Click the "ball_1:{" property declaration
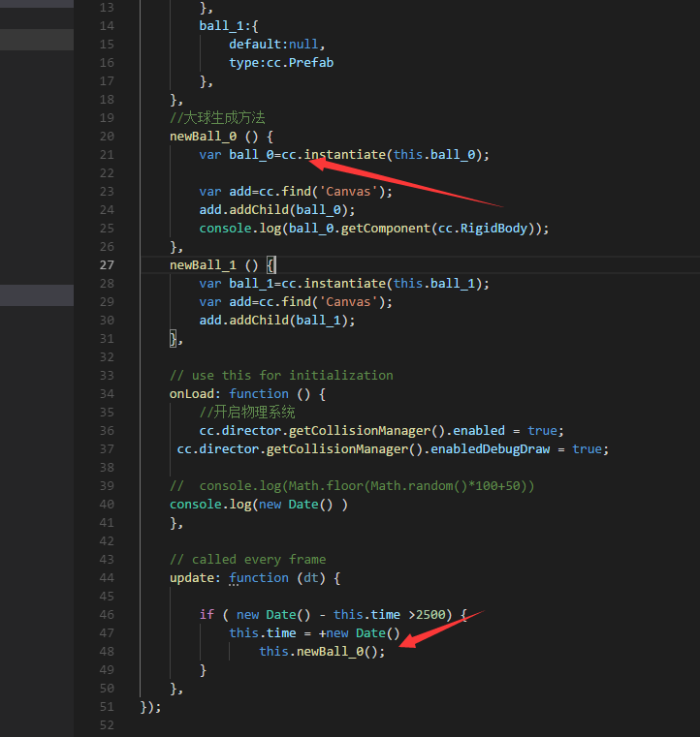 coord(229,26)
